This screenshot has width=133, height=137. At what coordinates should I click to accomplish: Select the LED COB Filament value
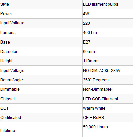100,99
